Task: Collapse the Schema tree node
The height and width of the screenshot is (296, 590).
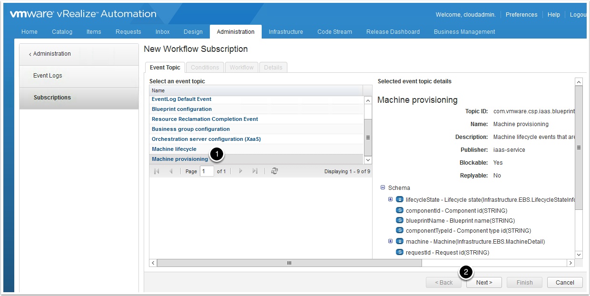Action: coord(383,187)
